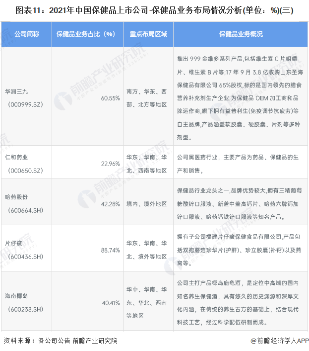Click region cell '华东、华南、华北、境外等地区'

click(146, 250)
